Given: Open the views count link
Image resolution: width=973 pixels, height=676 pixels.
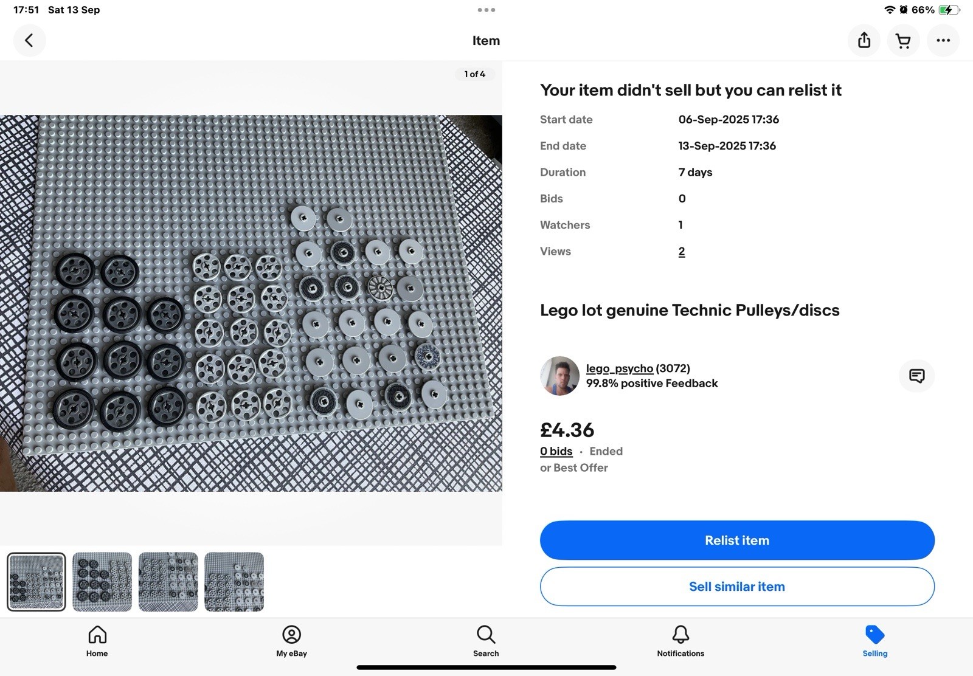Looking at the screenshot, I should tap(682, 252).
